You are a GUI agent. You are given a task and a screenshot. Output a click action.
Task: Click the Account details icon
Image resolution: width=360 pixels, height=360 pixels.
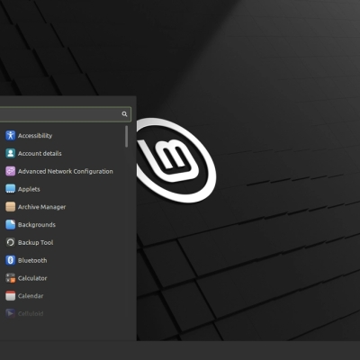click(10, 153)
